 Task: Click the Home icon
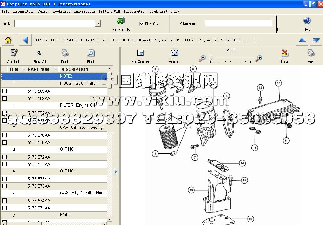click(x=8, y=40)
